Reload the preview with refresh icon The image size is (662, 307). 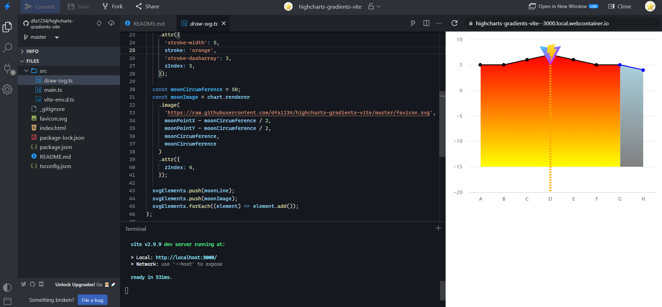point(454,23)
